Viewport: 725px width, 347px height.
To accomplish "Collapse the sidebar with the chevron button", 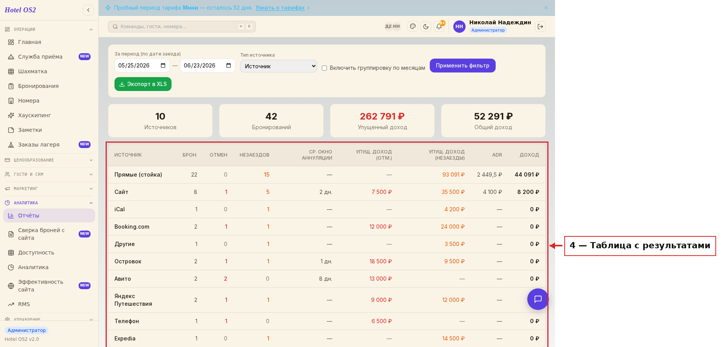I will [x=88, y=10].
